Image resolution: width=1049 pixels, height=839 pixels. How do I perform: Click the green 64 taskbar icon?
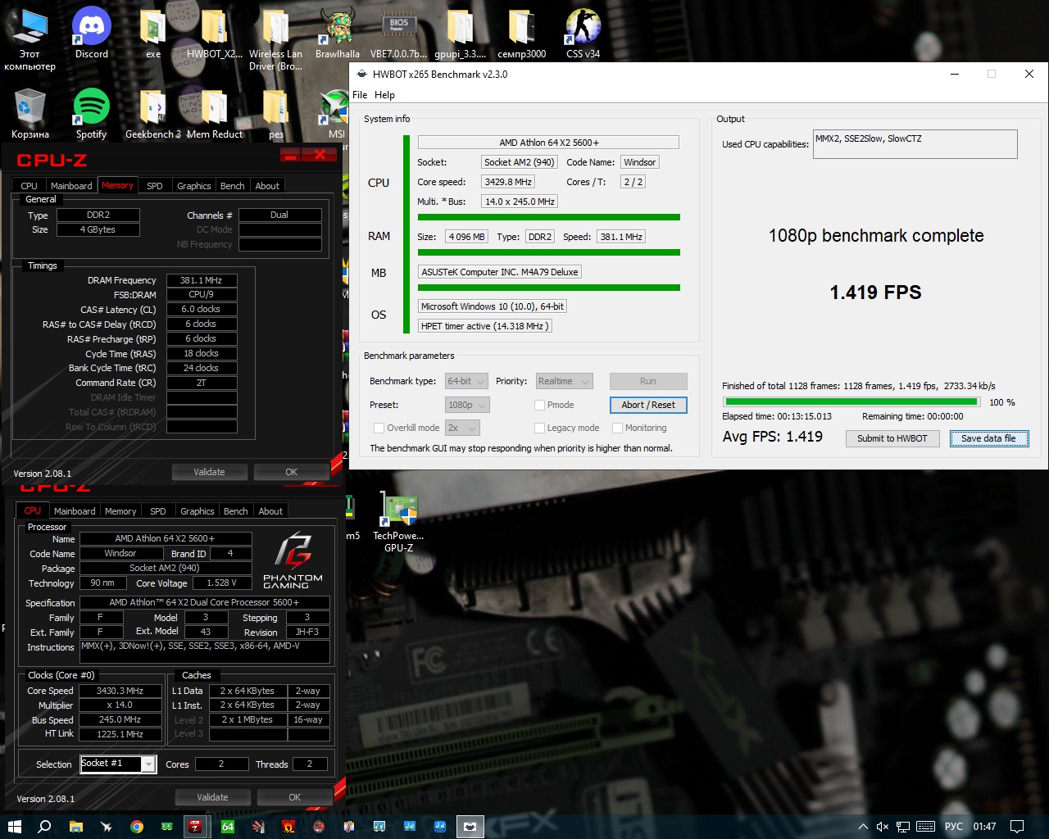pos(228,826)
